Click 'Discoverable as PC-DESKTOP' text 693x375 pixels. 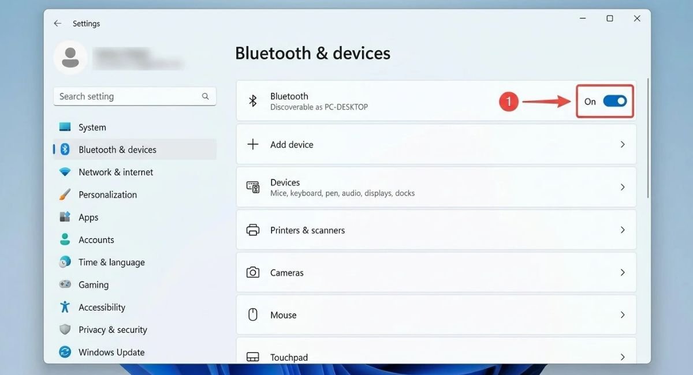click(x=319, y=107)
